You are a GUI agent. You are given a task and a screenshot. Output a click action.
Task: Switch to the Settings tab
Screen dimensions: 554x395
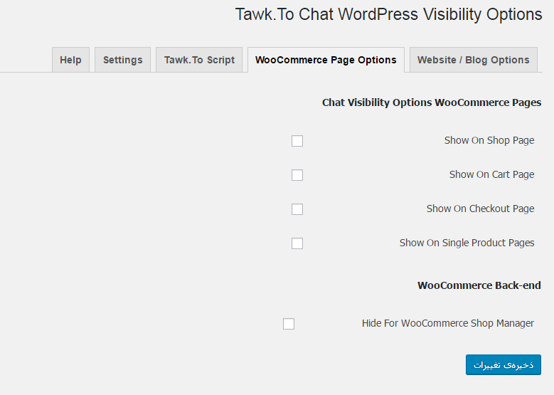(122, 60)
